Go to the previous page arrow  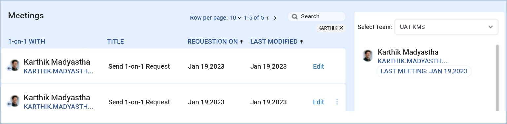[x=267, y=18]
